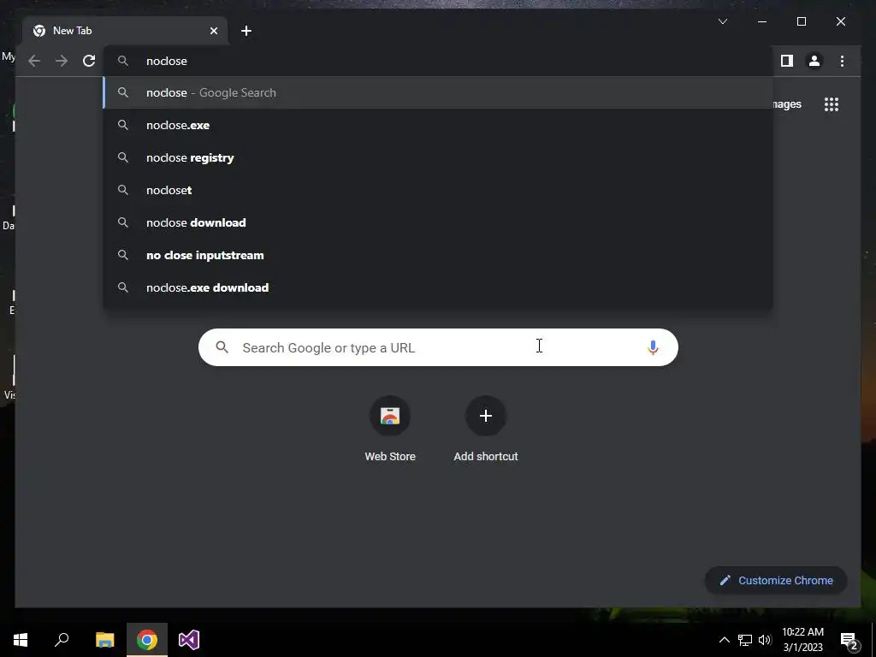Choose the 'nodose.exe' suggestion
876x657 pixels.
(438, 125)
